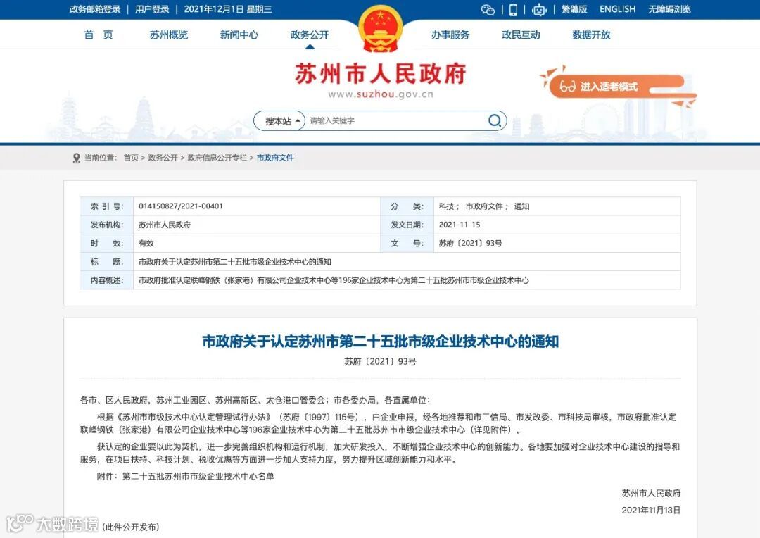Switch to the ENGLISH version
The width and height of the screenshot is (760, 538).
[618, 9]
